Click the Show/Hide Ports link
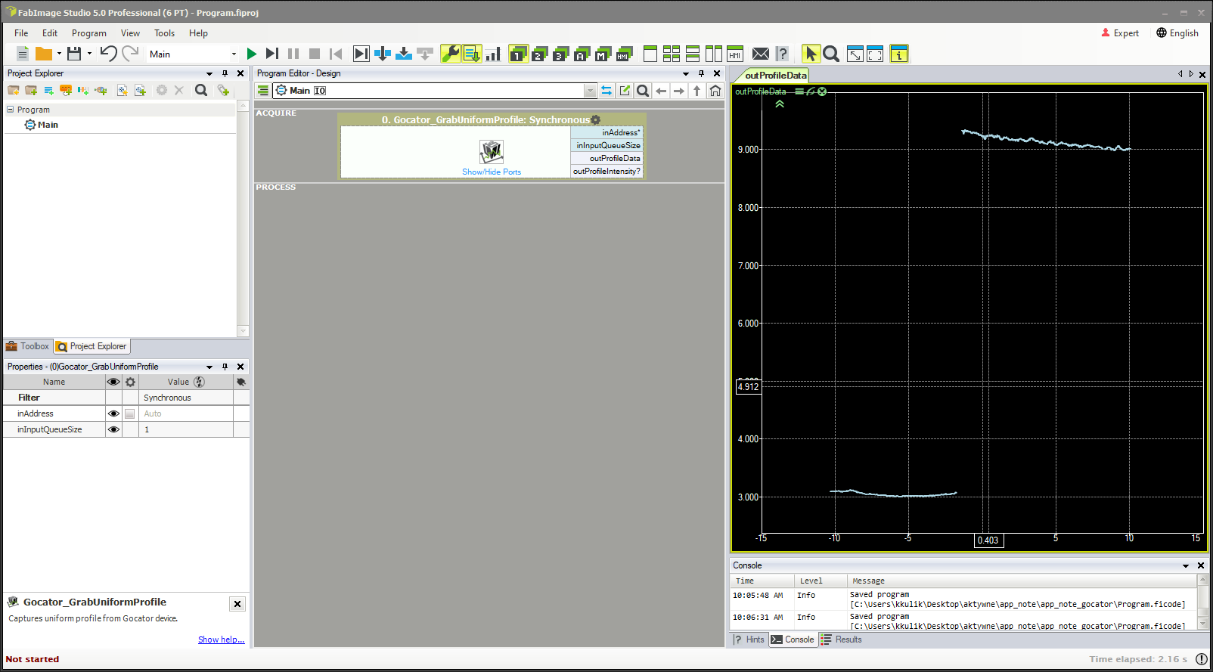The height and width of the screenshot is (672, 1213). tap(492, 172)
